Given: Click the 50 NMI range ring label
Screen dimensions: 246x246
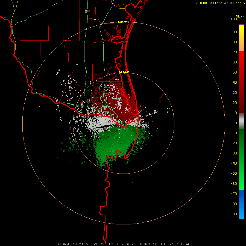Looking at the screenshot, I should [x=124, y=72].
